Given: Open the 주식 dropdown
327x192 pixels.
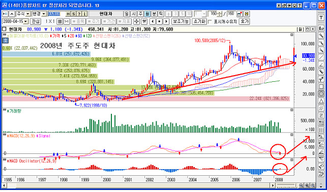Looking at the screenshot, I should [x=23, y=14].
